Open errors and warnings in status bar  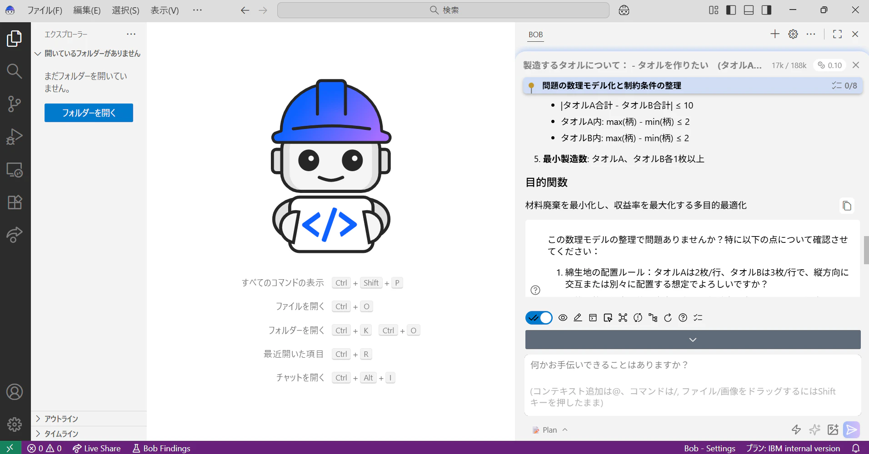coord(45,448)
